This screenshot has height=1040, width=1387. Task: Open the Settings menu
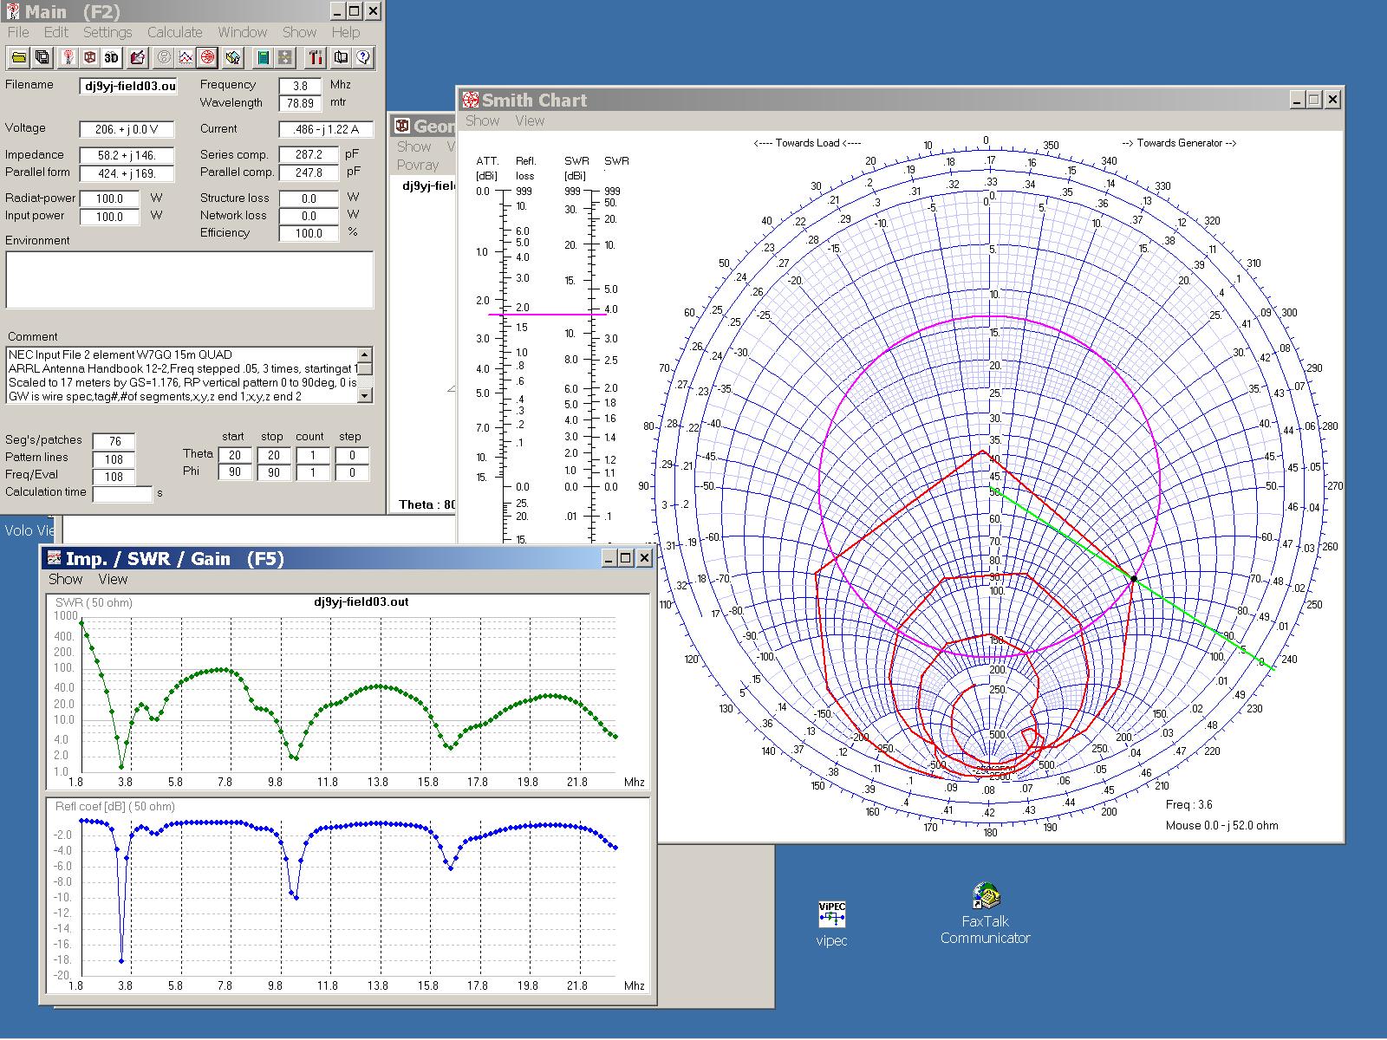[x=107, y=32]
